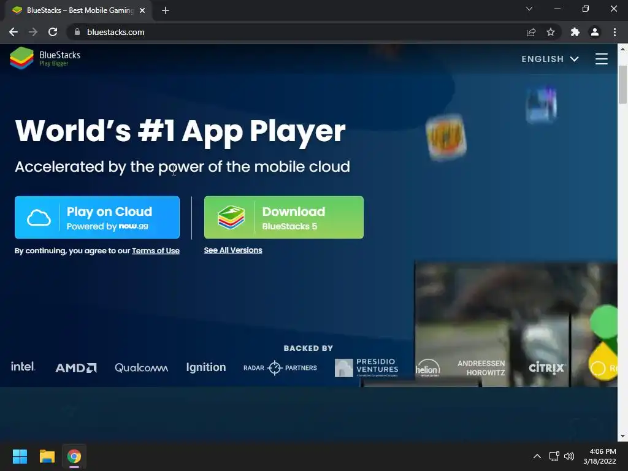The image size is (628, 471).
Task: Open a new tab with plus button
Action: tap(166, 10)
